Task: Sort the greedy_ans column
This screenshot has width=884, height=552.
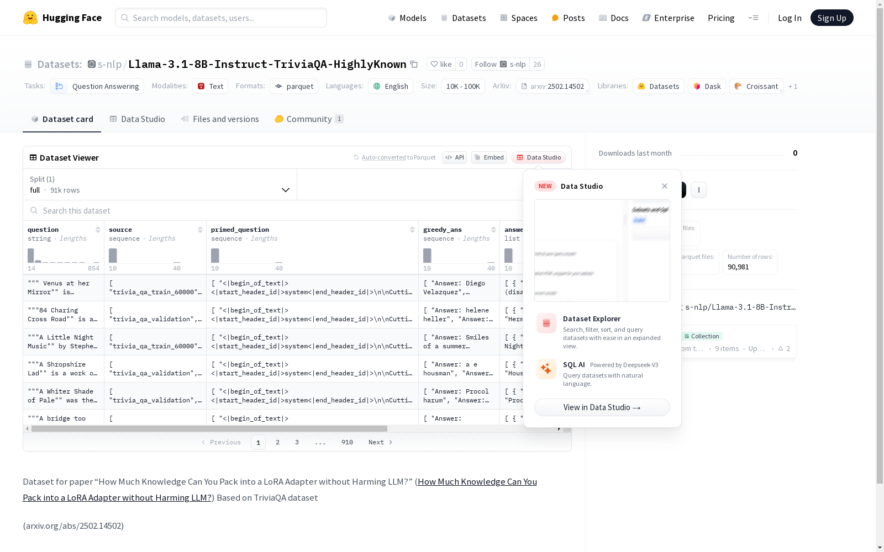Action: (493, 230)
